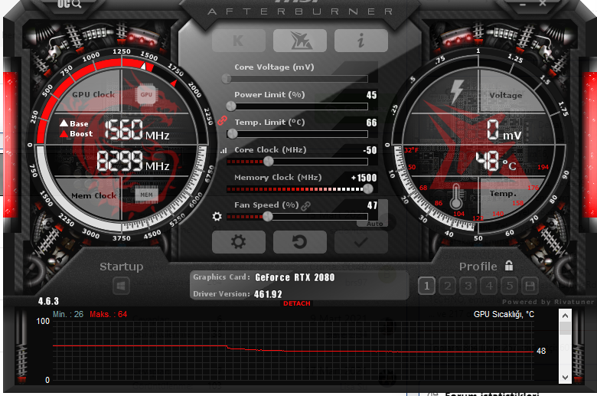
Task: Click the GPU chip icon in clock gauge
Action: [146, 94]
